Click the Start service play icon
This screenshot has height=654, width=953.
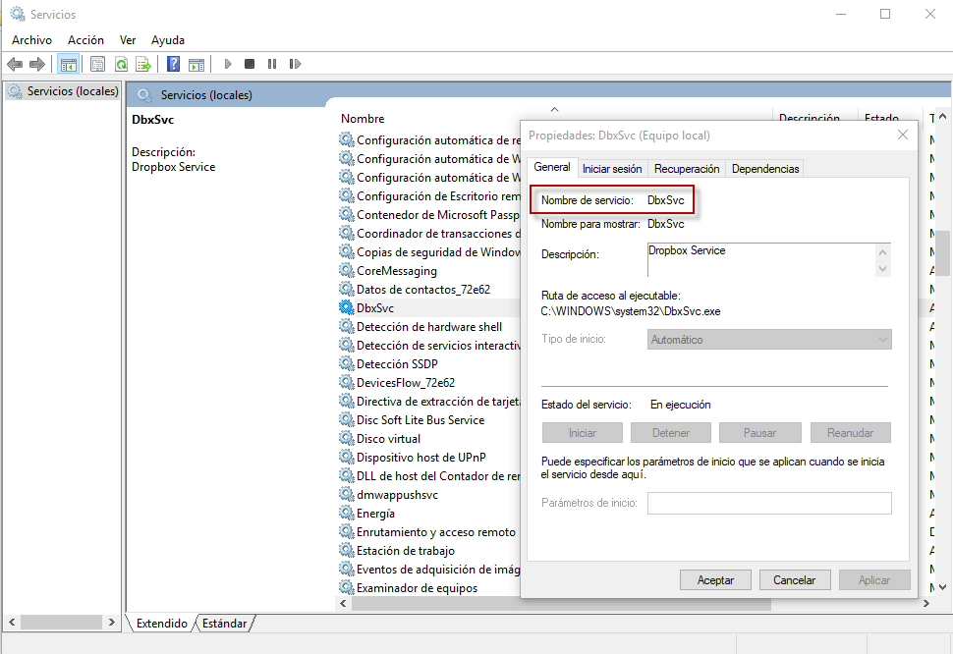(x=228, y=64)
